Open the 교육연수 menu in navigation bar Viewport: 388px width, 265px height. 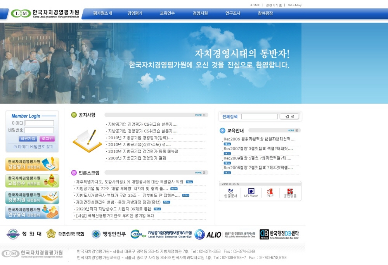pos(167,13)
